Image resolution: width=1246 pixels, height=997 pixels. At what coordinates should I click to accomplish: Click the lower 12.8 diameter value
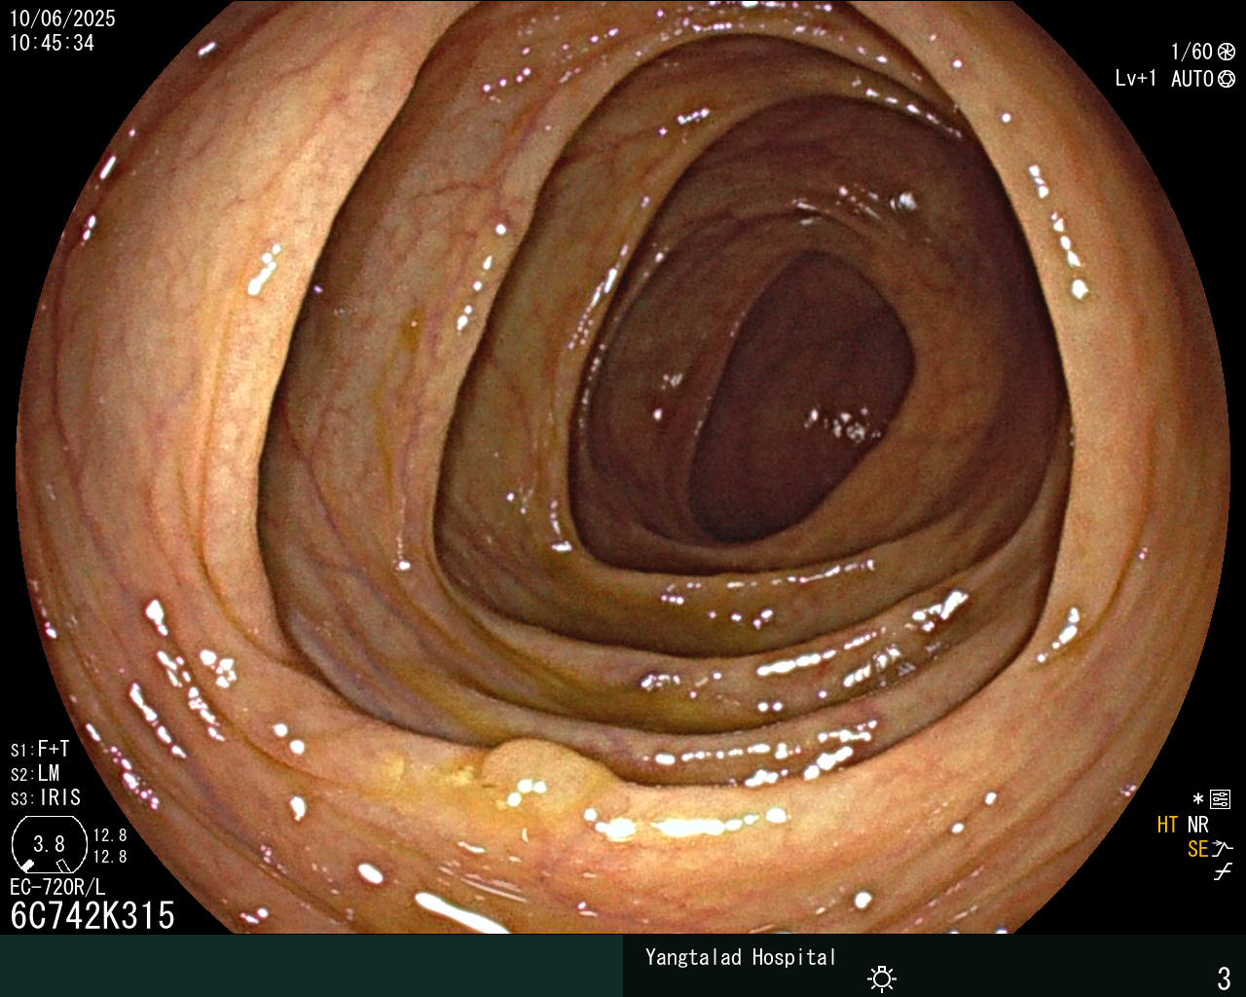click(x=110, y=857)
